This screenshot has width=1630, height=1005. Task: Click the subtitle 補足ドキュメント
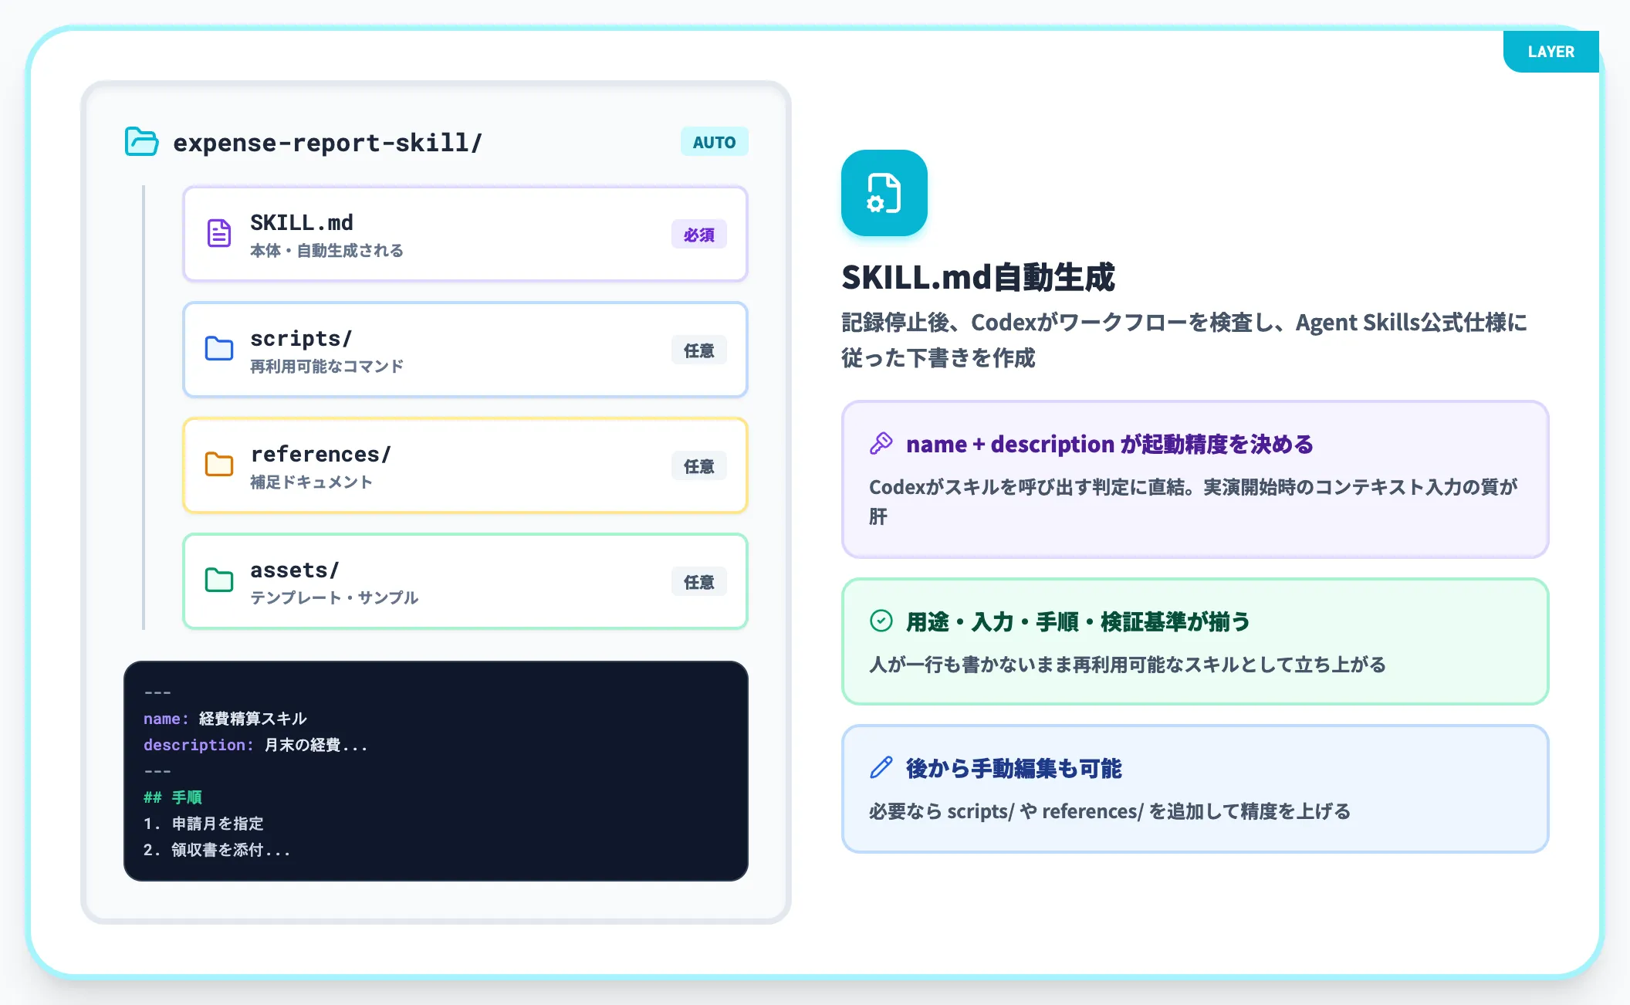click(x=311, y=482)
